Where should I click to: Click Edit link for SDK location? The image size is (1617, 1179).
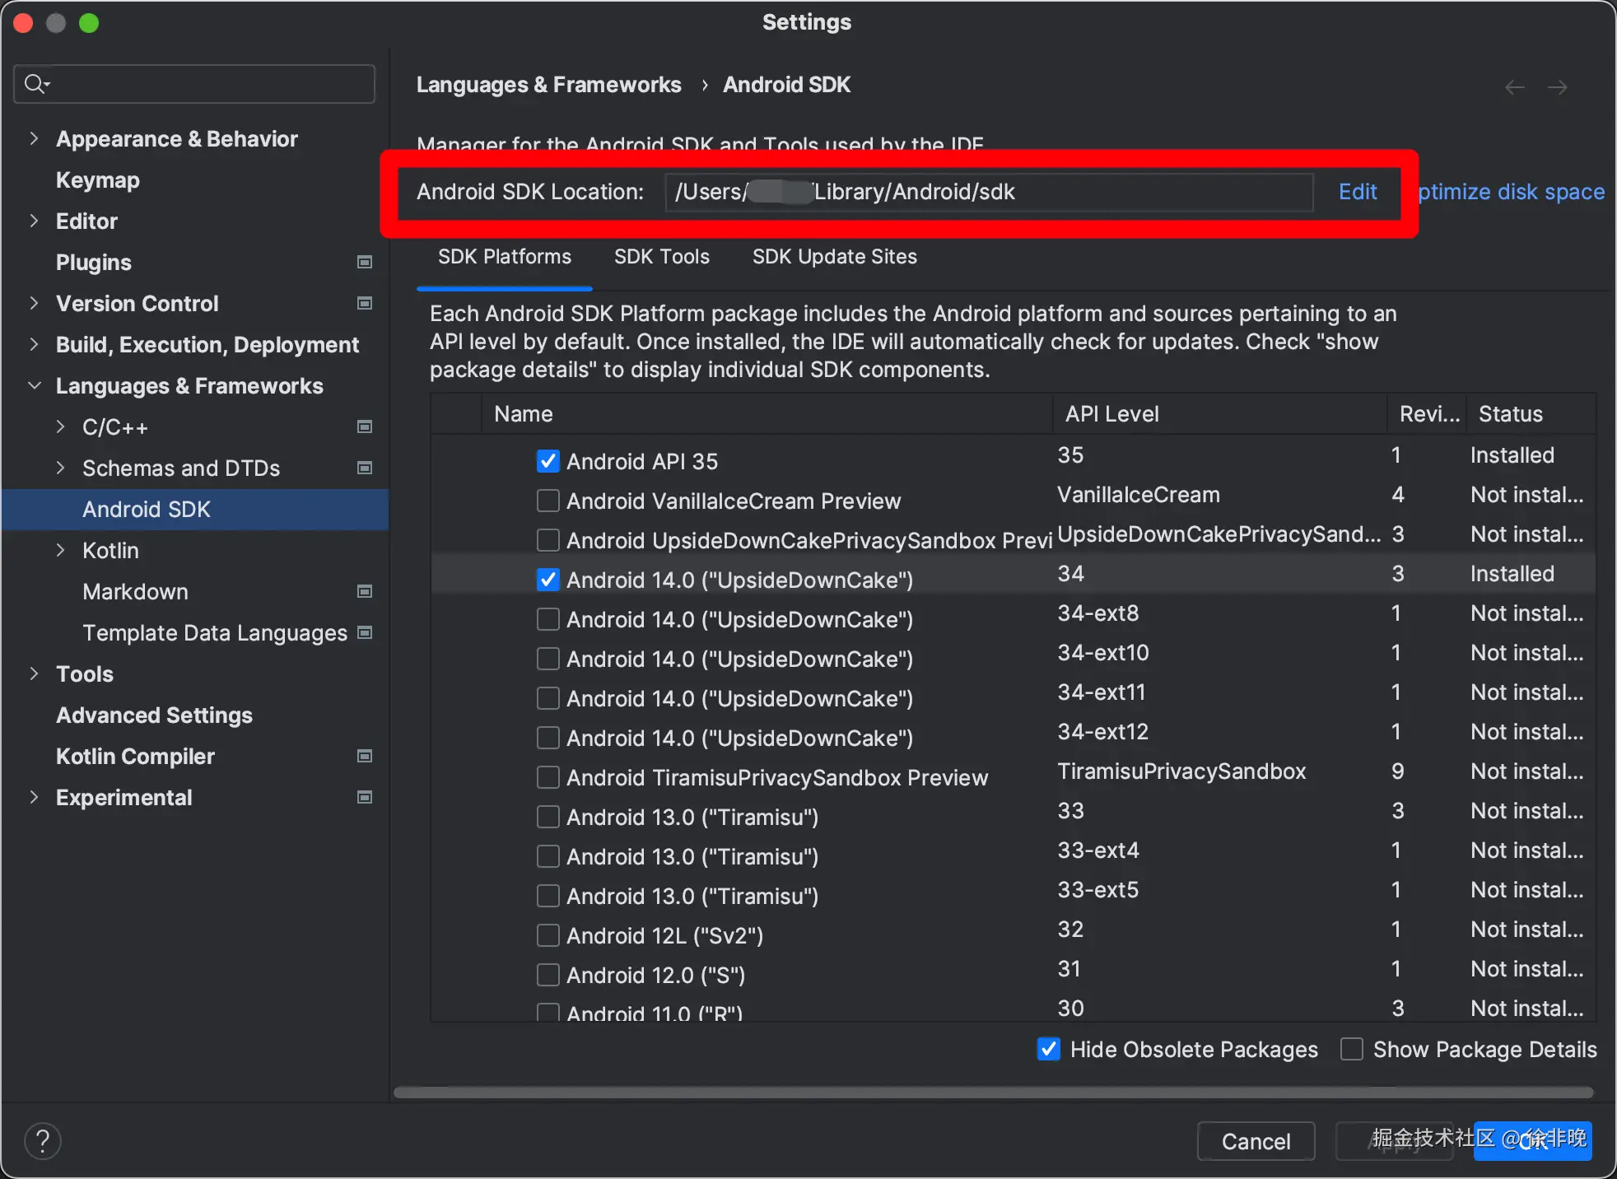click(1357, 192)
